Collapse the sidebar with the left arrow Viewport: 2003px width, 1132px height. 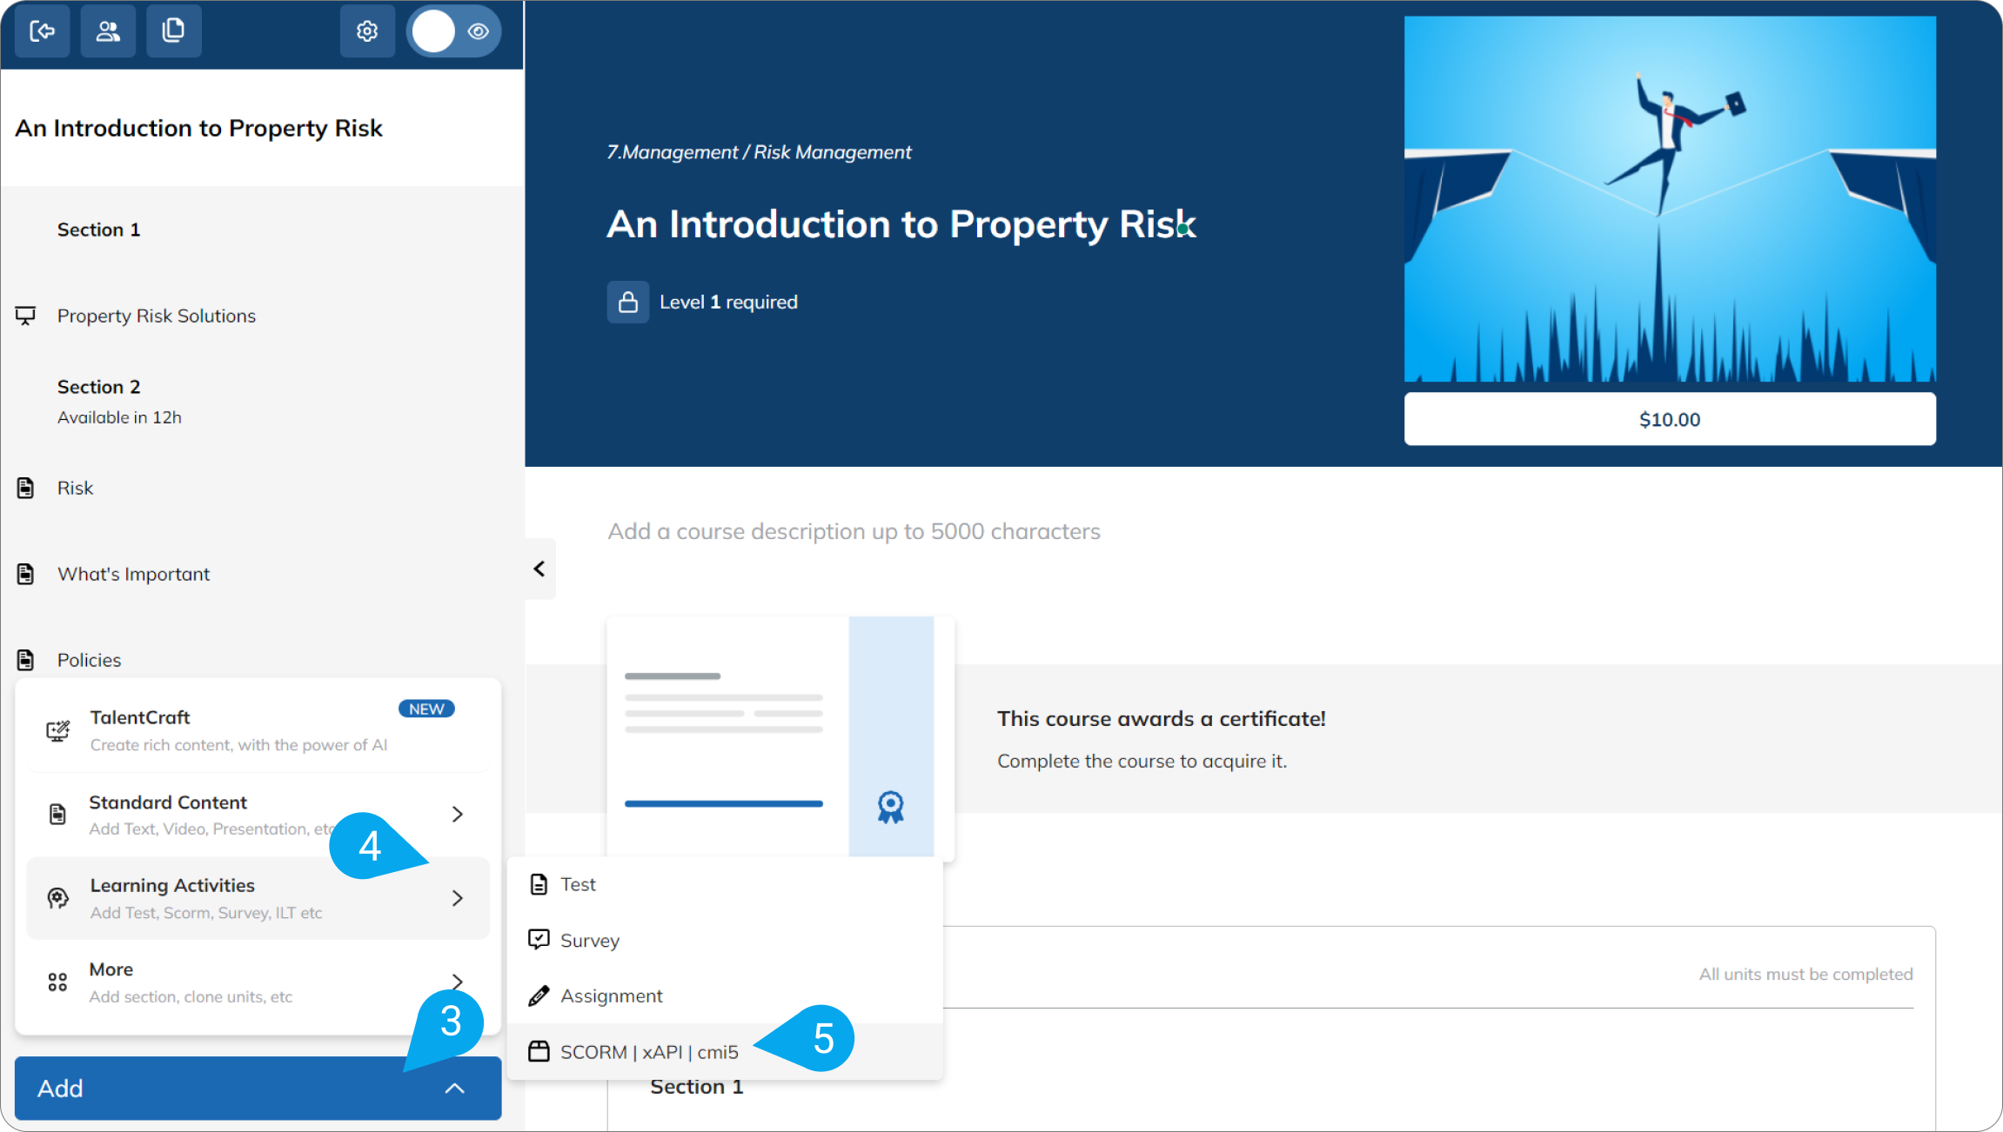click(x=539, y=569)
